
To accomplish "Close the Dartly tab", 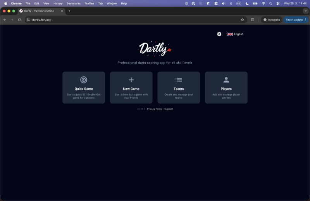I will (x=62, y=11).
